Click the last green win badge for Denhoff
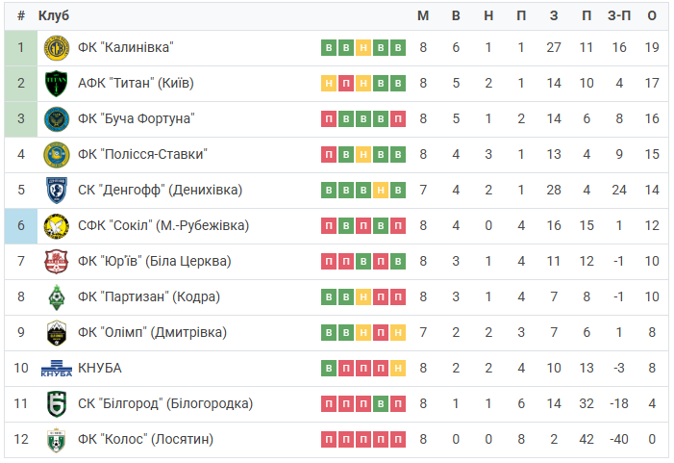Viewport: 674px width, 463px height. point(398,191)
